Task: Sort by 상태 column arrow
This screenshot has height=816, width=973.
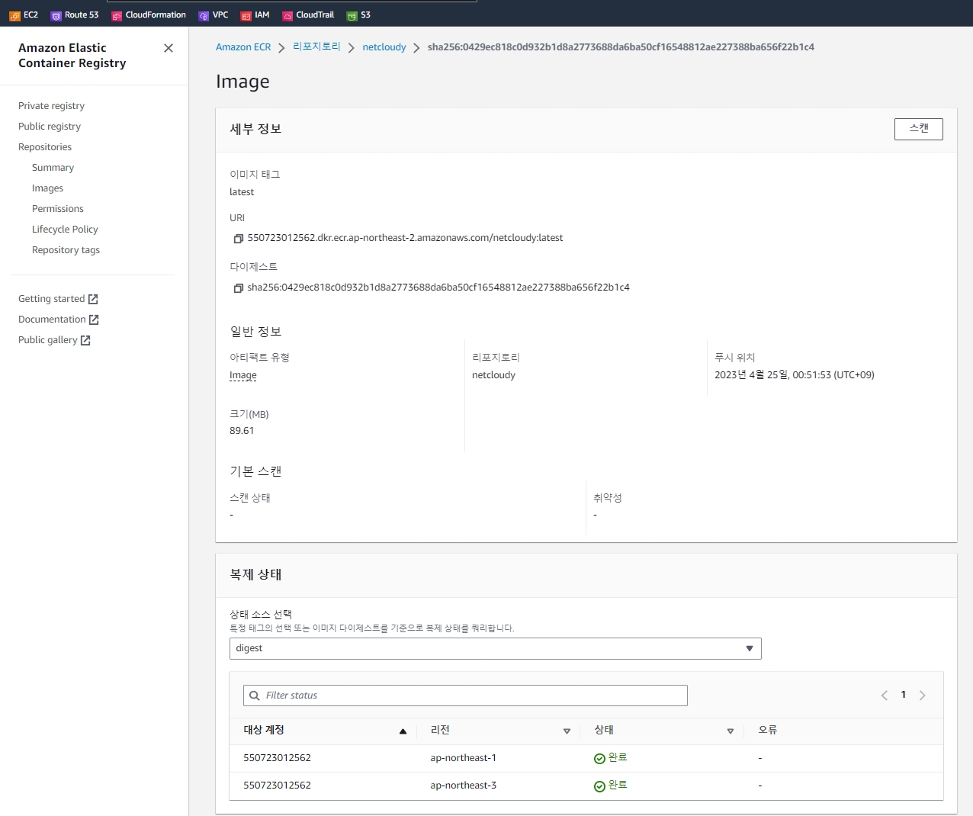Action: point(731,731)
